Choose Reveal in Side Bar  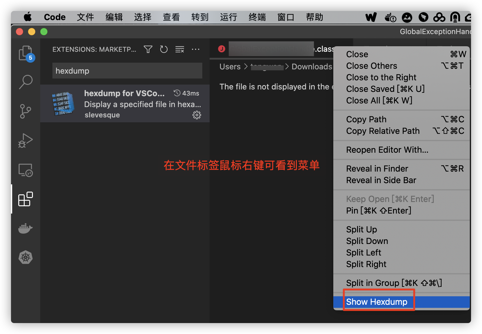point(402,180)
